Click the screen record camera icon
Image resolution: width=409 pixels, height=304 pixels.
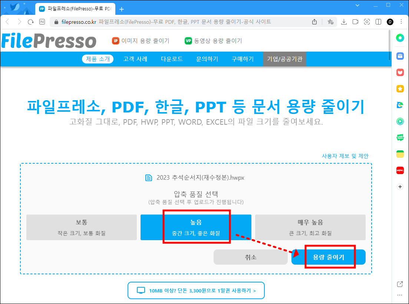click(355, 22)
